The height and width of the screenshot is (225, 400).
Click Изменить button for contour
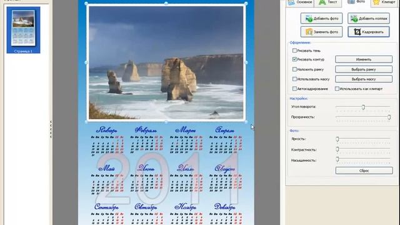(x=364, y=59)
